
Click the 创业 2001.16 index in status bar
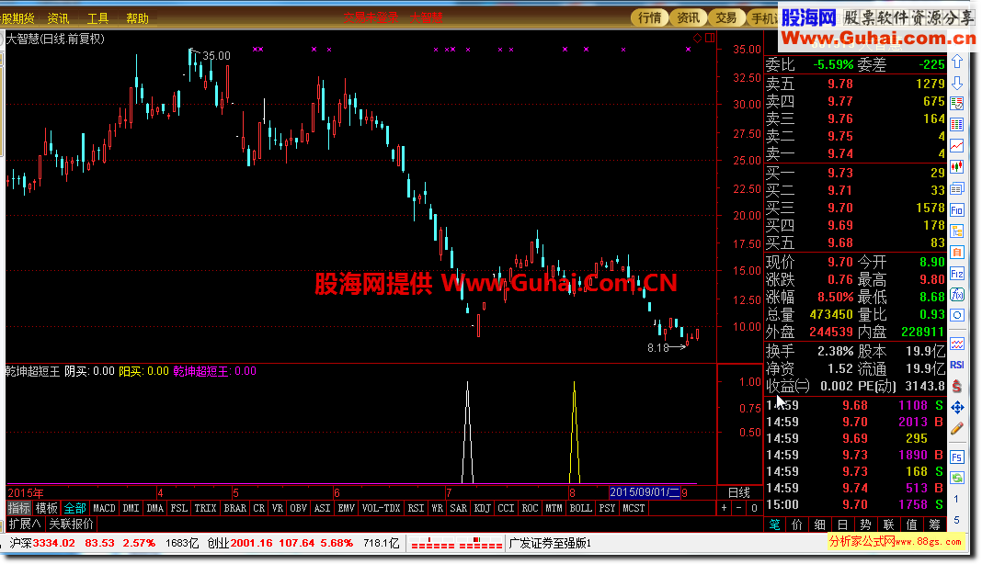click(241, 544)
